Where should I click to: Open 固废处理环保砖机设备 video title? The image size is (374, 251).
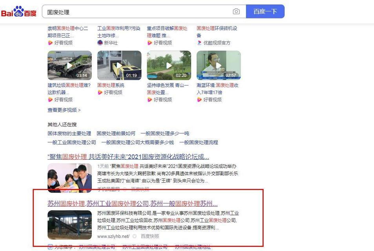point(217,32)
